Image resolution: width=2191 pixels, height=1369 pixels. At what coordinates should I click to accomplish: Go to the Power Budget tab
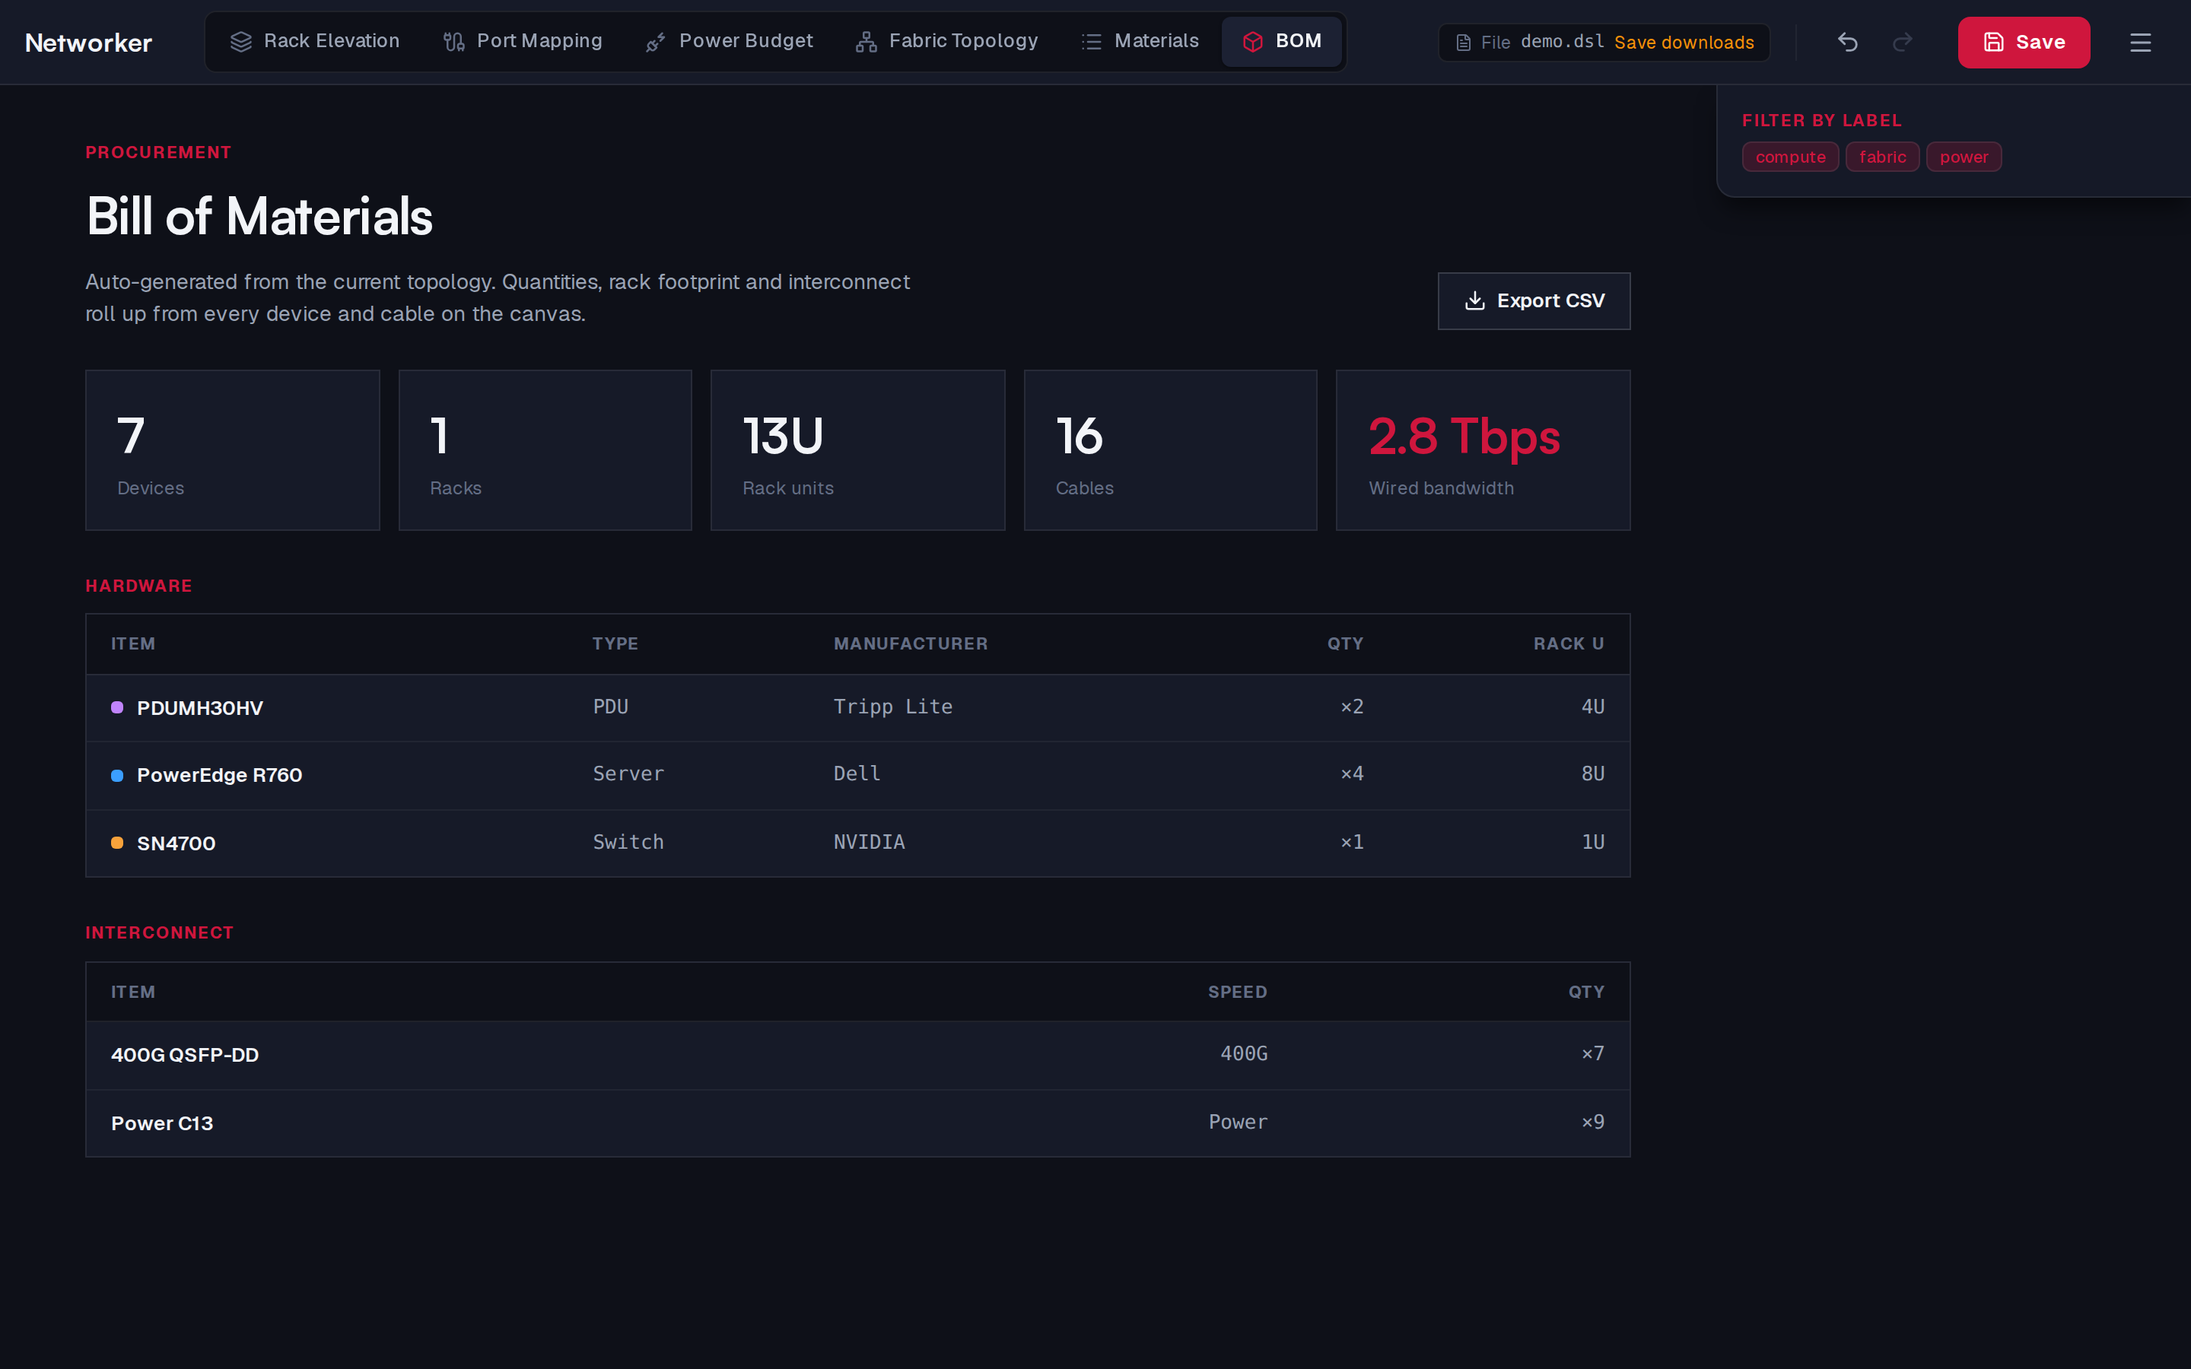tap(729, 42)
